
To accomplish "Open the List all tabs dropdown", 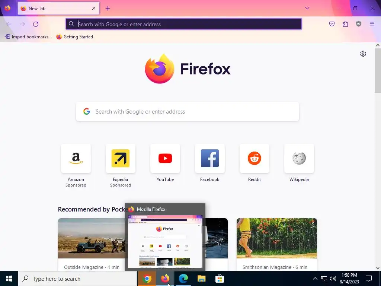I will pos(307,8).
